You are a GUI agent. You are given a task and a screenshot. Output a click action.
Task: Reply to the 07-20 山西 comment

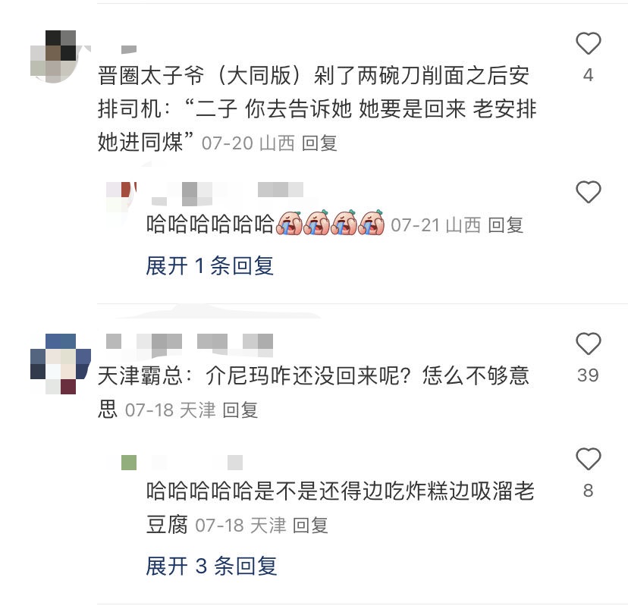(x=319, y=143)
